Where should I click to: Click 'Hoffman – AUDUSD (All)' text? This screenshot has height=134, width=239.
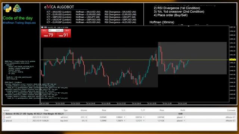tap(88, 22)
